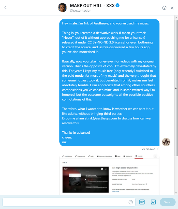Open emoji picker in message box

coord(131,202)
